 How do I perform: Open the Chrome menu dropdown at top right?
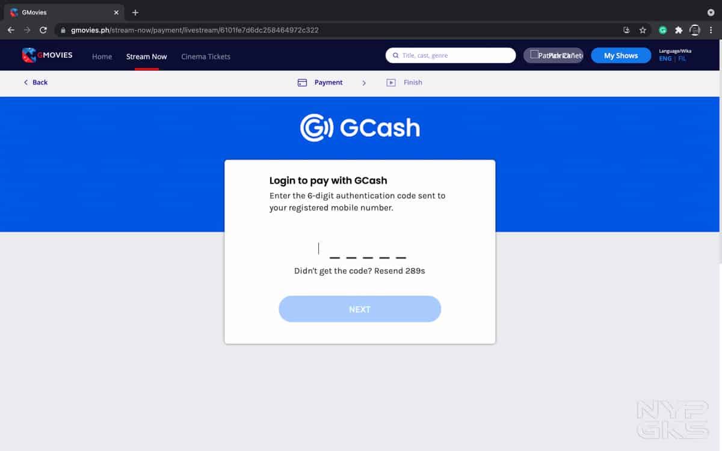(x=711, y=12)
